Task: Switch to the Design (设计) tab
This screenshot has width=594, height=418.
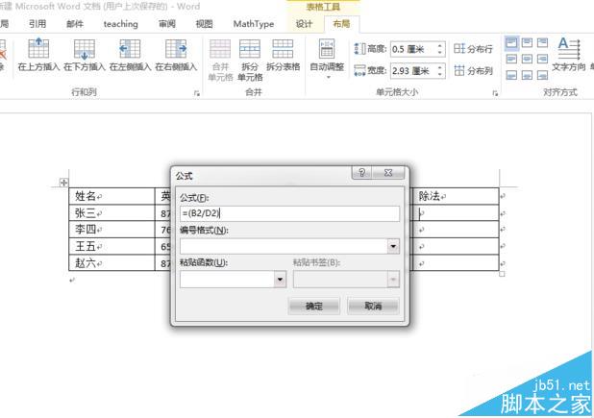Action: (x=304, y=24)
